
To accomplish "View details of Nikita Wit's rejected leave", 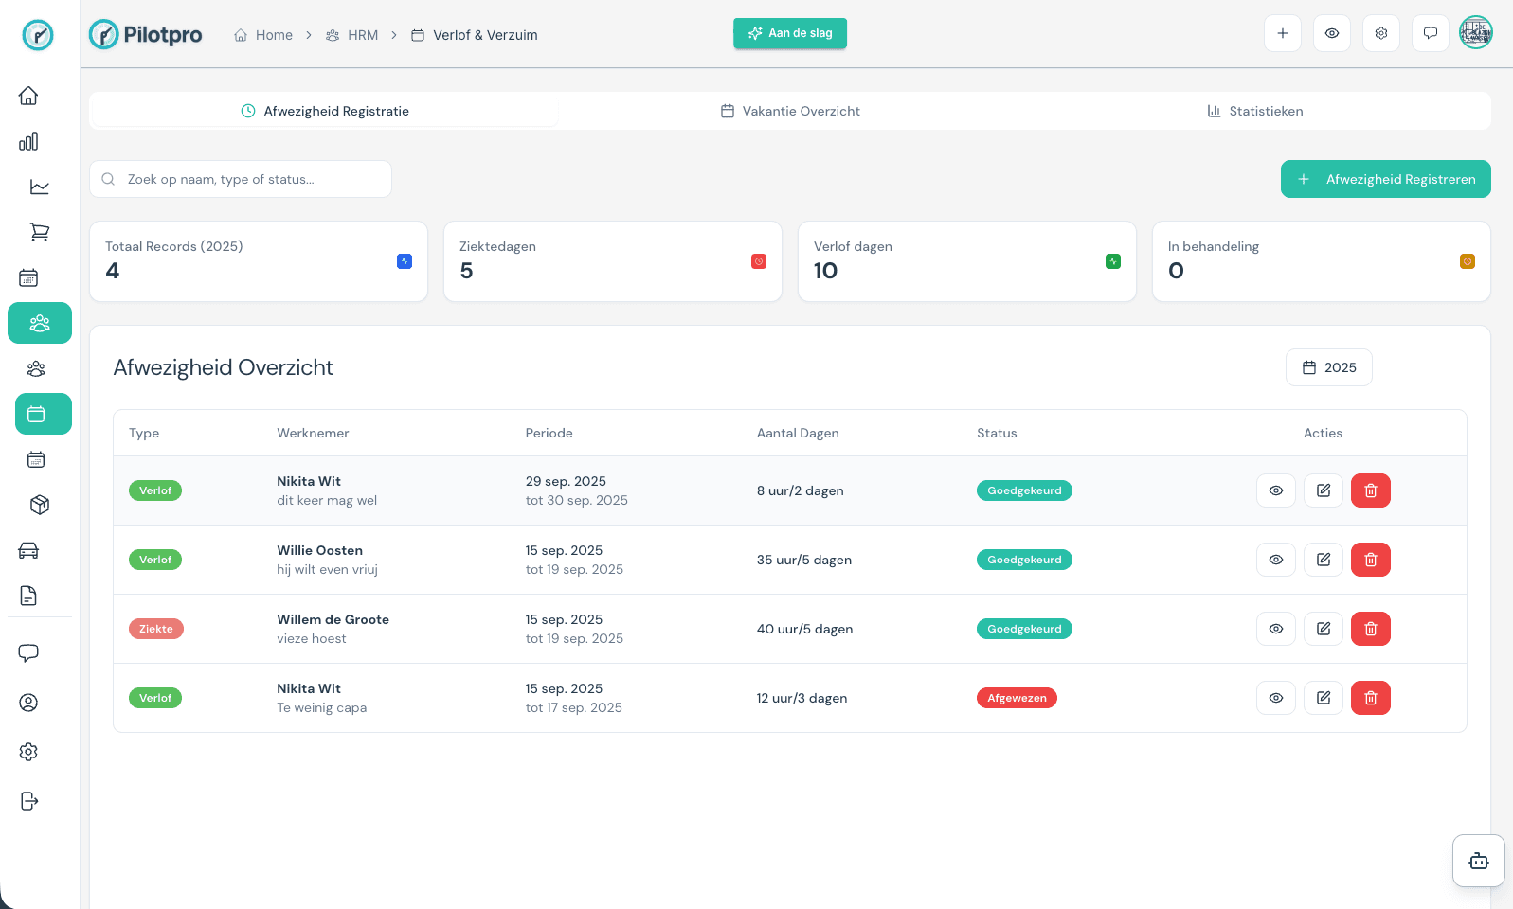I will pyautogui.click(x=1275, y=698).
